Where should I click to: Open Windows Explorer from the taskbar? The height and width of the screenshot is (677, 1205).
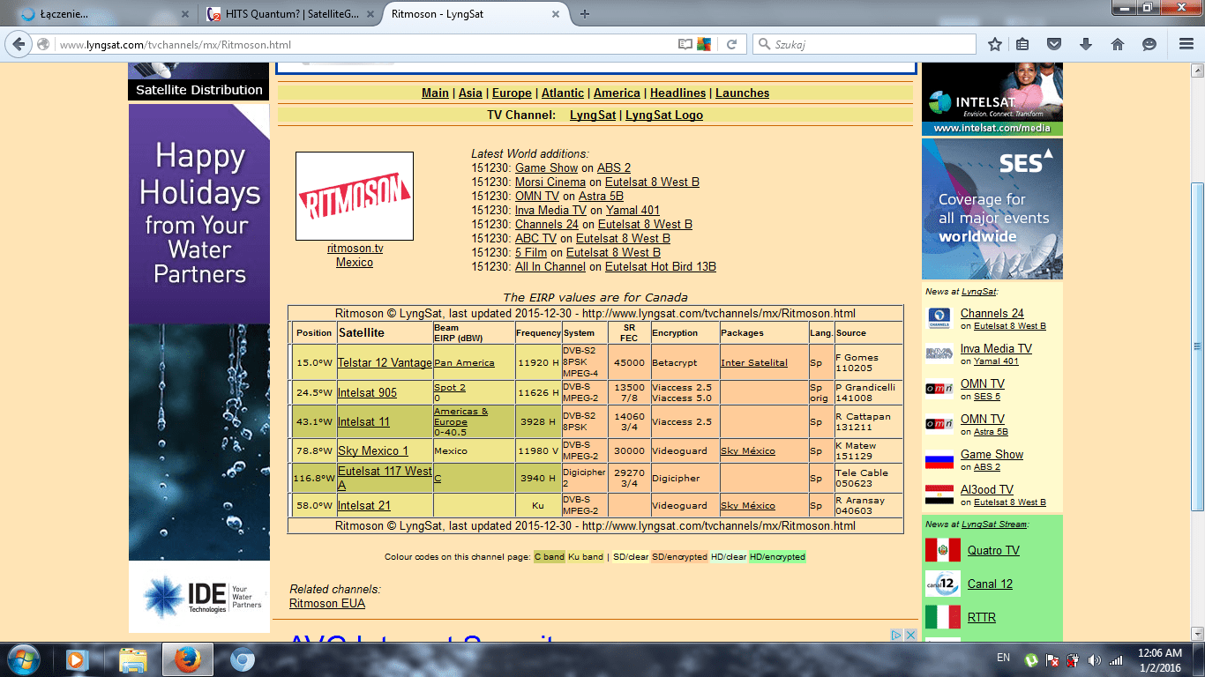[132, 659]
